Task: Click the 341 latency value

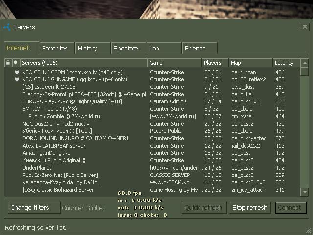Action: tap(280, 190)
